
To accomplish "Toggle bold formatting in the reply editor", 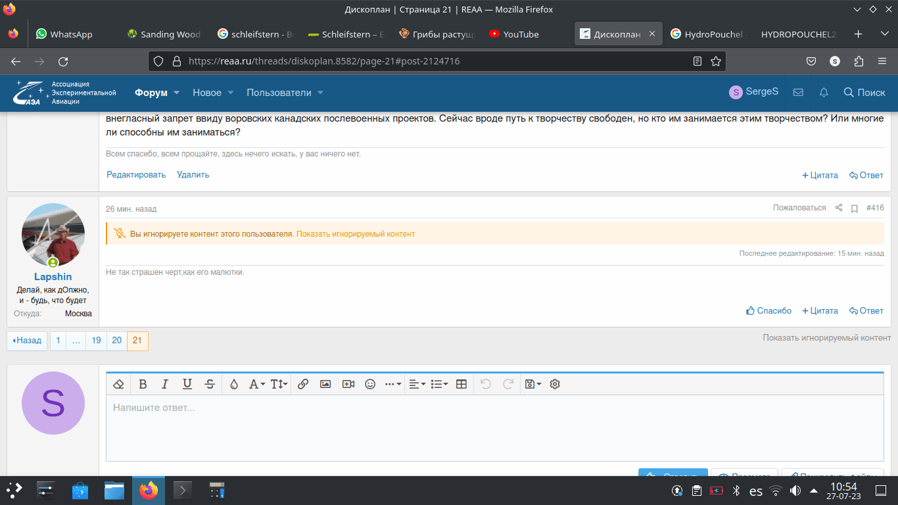I will (x=143, y=384).
